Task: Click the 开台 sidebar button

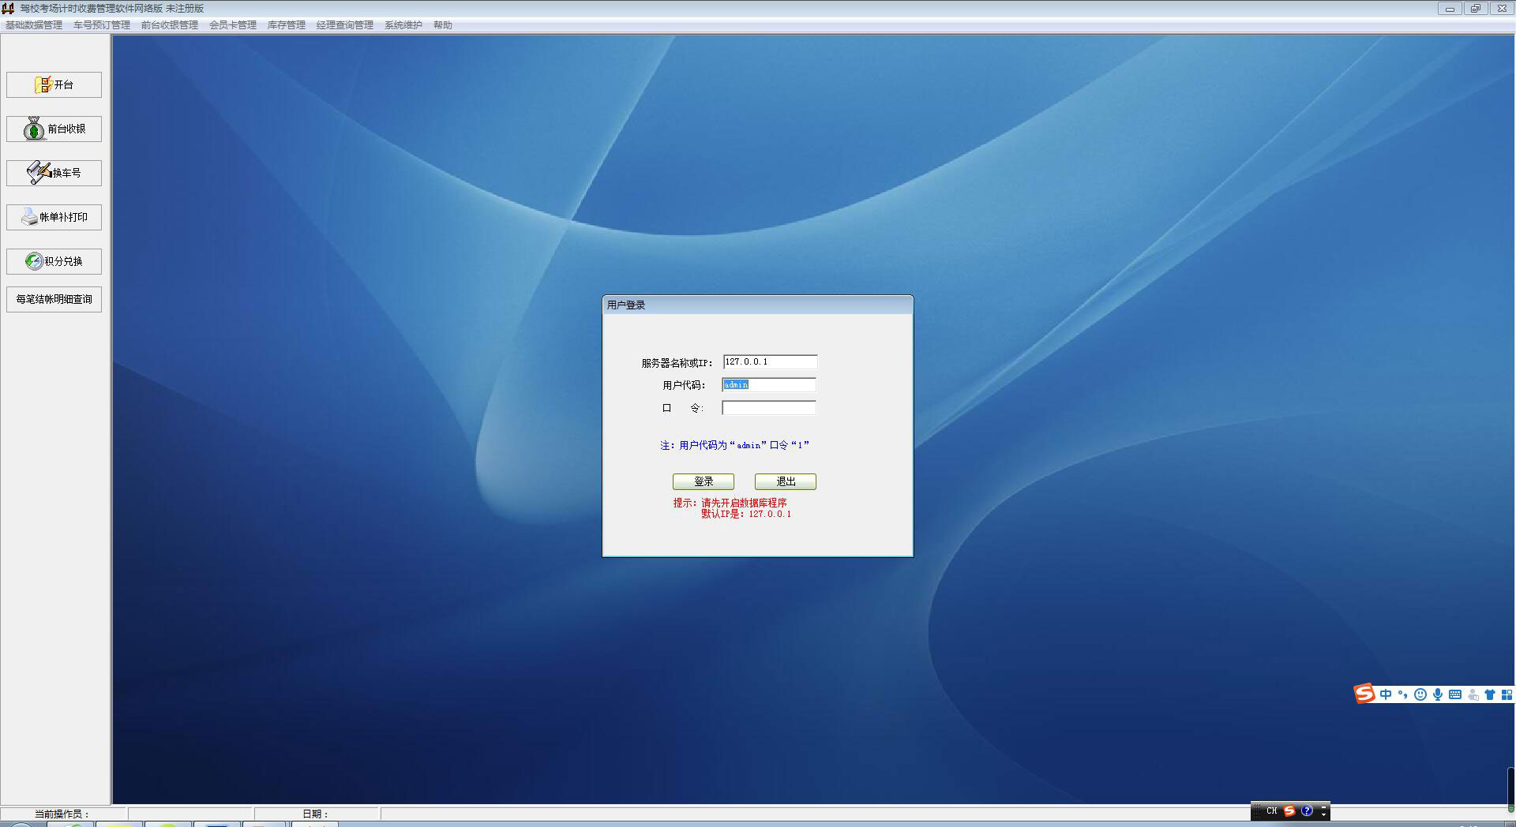Action: click(54, 84)
